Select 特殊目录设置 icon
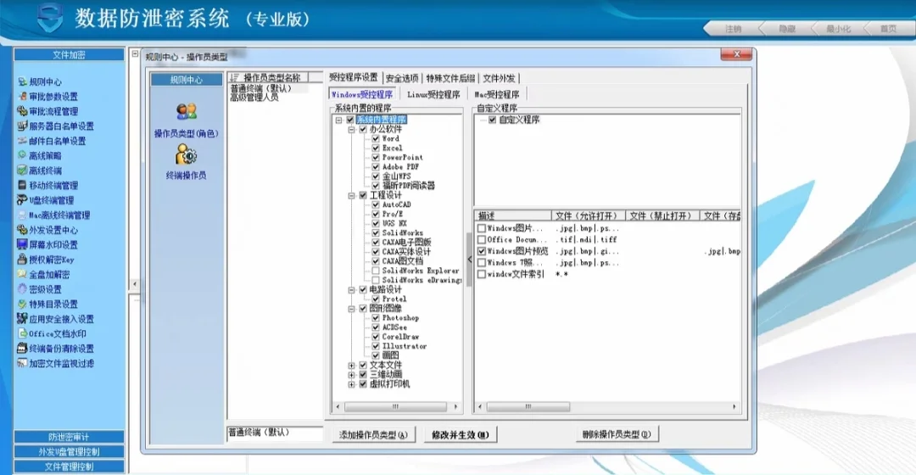Image resolution: width=916 pixels, height=475 pixels. pyautogui.click(x=22, y=304)
